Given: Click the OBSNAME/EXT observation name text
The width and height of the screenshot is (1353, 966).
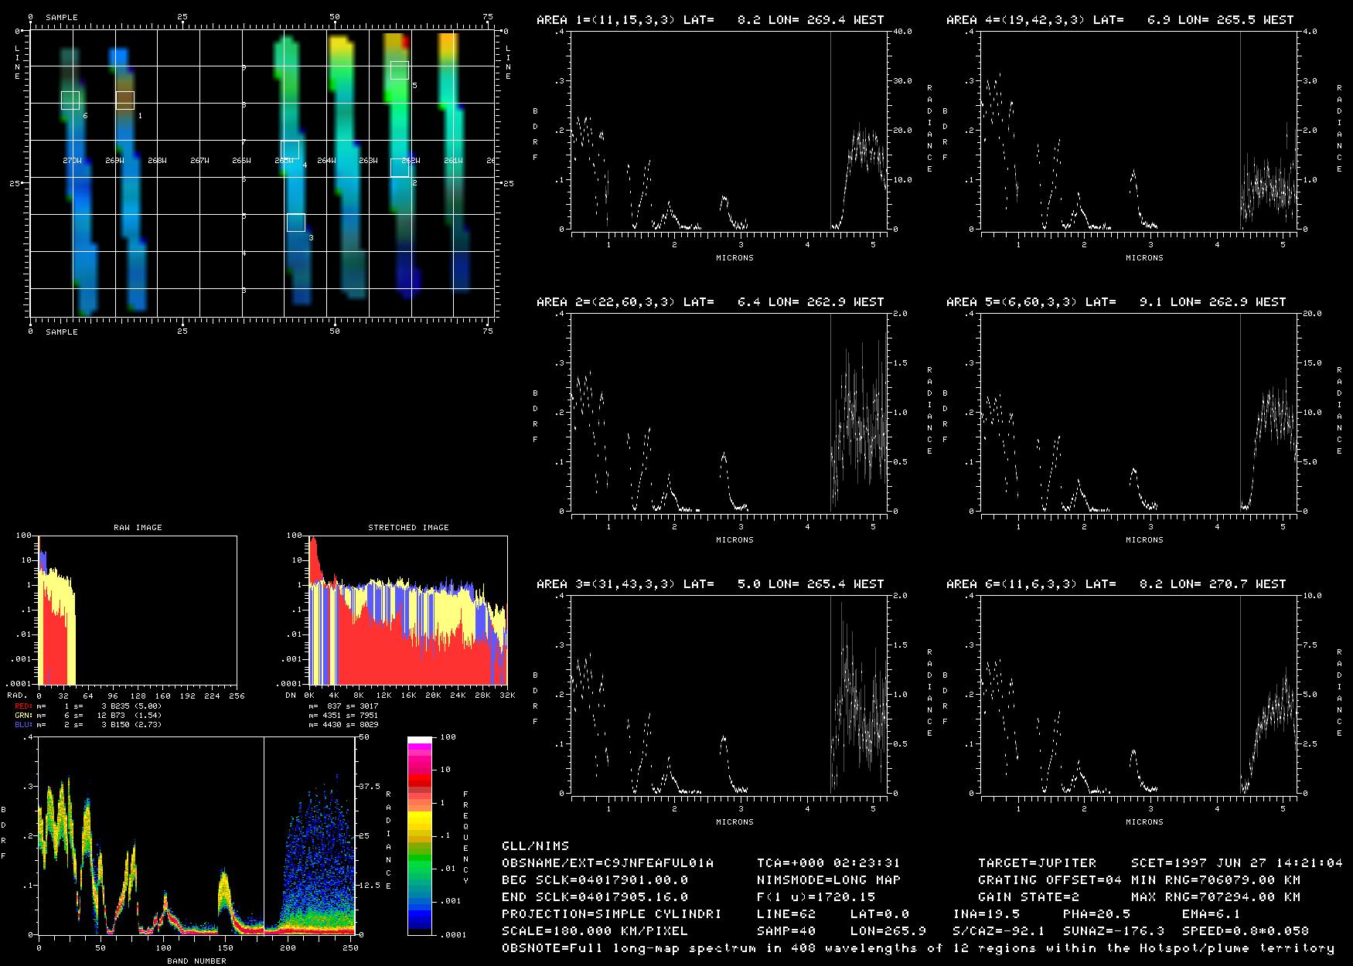Looking at the screenshot, I should pos(608,863).
